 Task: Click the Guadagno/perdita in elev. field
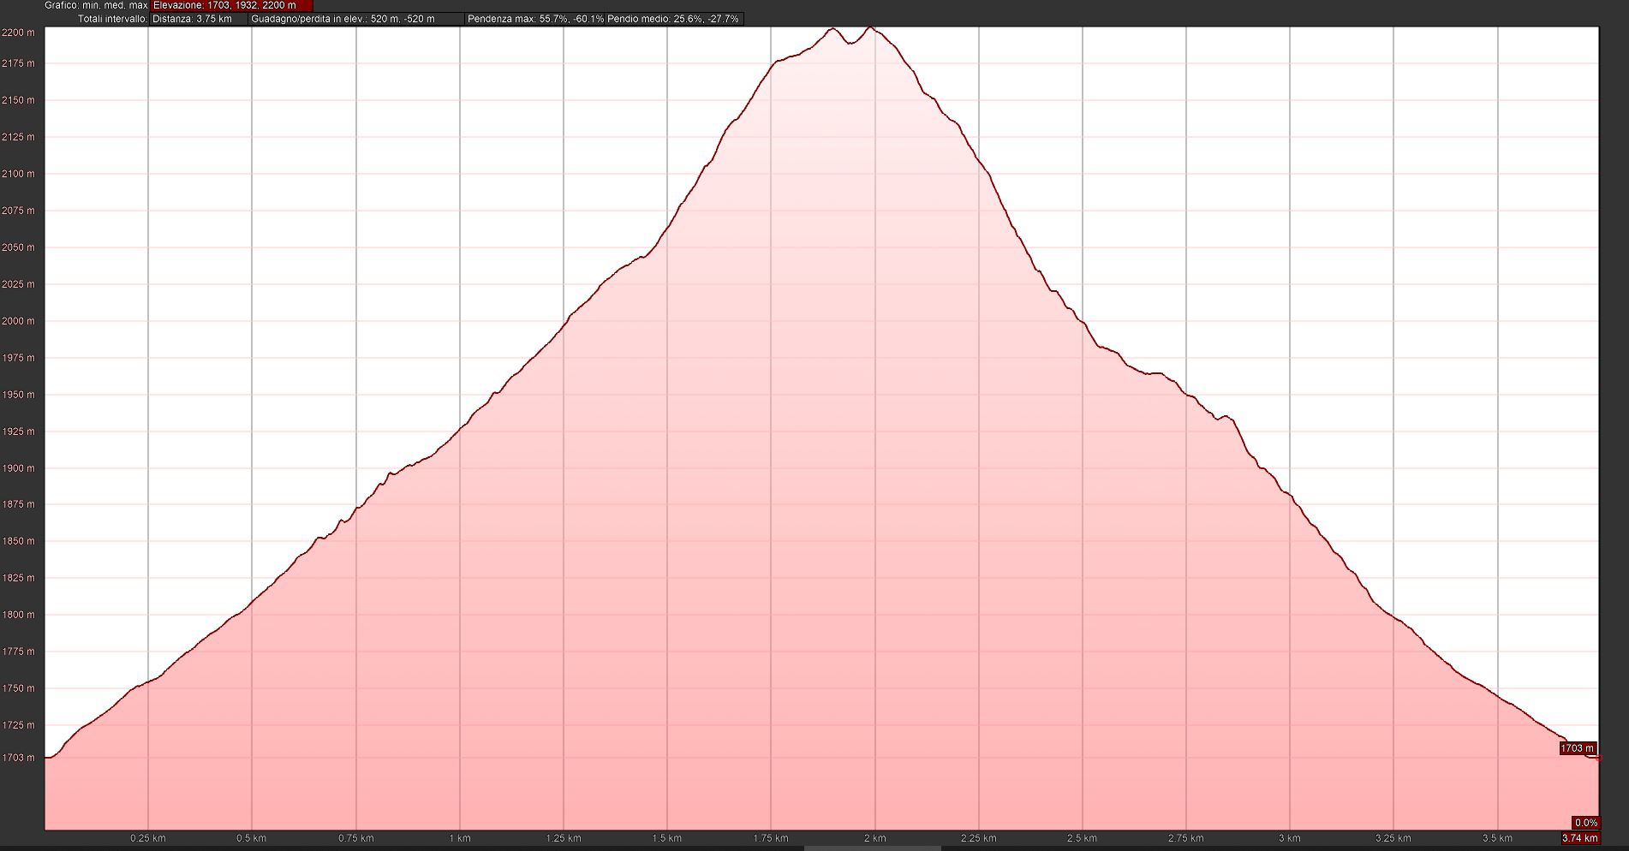pyautogui.click(x=354, y=19)
